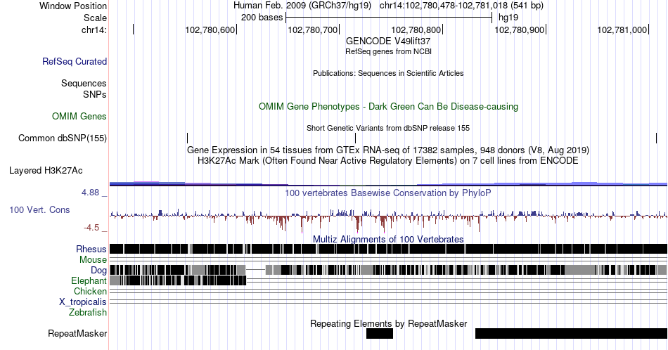Image resolution: width=668 pixels, height=350 pixels.
Task: Click the Rhesus alignment bar
Action: [388, 249]
